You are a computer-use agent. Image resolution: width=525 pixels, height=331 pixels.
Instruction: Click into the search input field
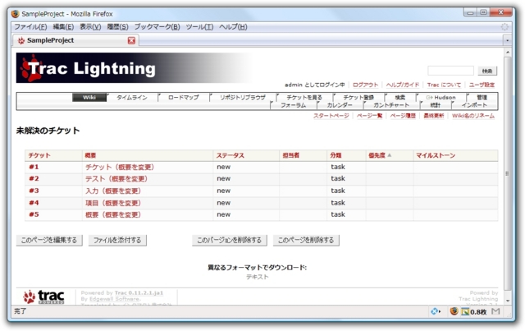[450, 71]
